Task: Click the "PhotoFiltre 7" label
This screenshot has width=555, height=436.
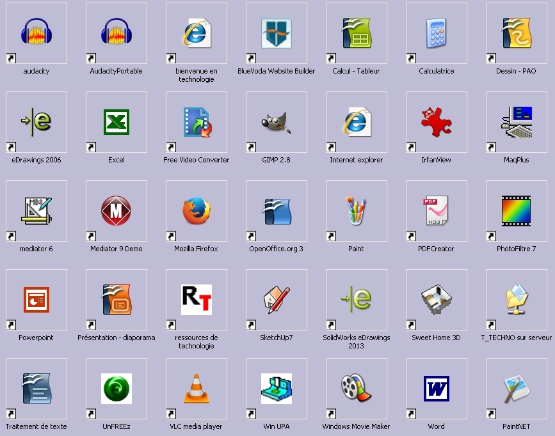Action: [x=517, y=249]
